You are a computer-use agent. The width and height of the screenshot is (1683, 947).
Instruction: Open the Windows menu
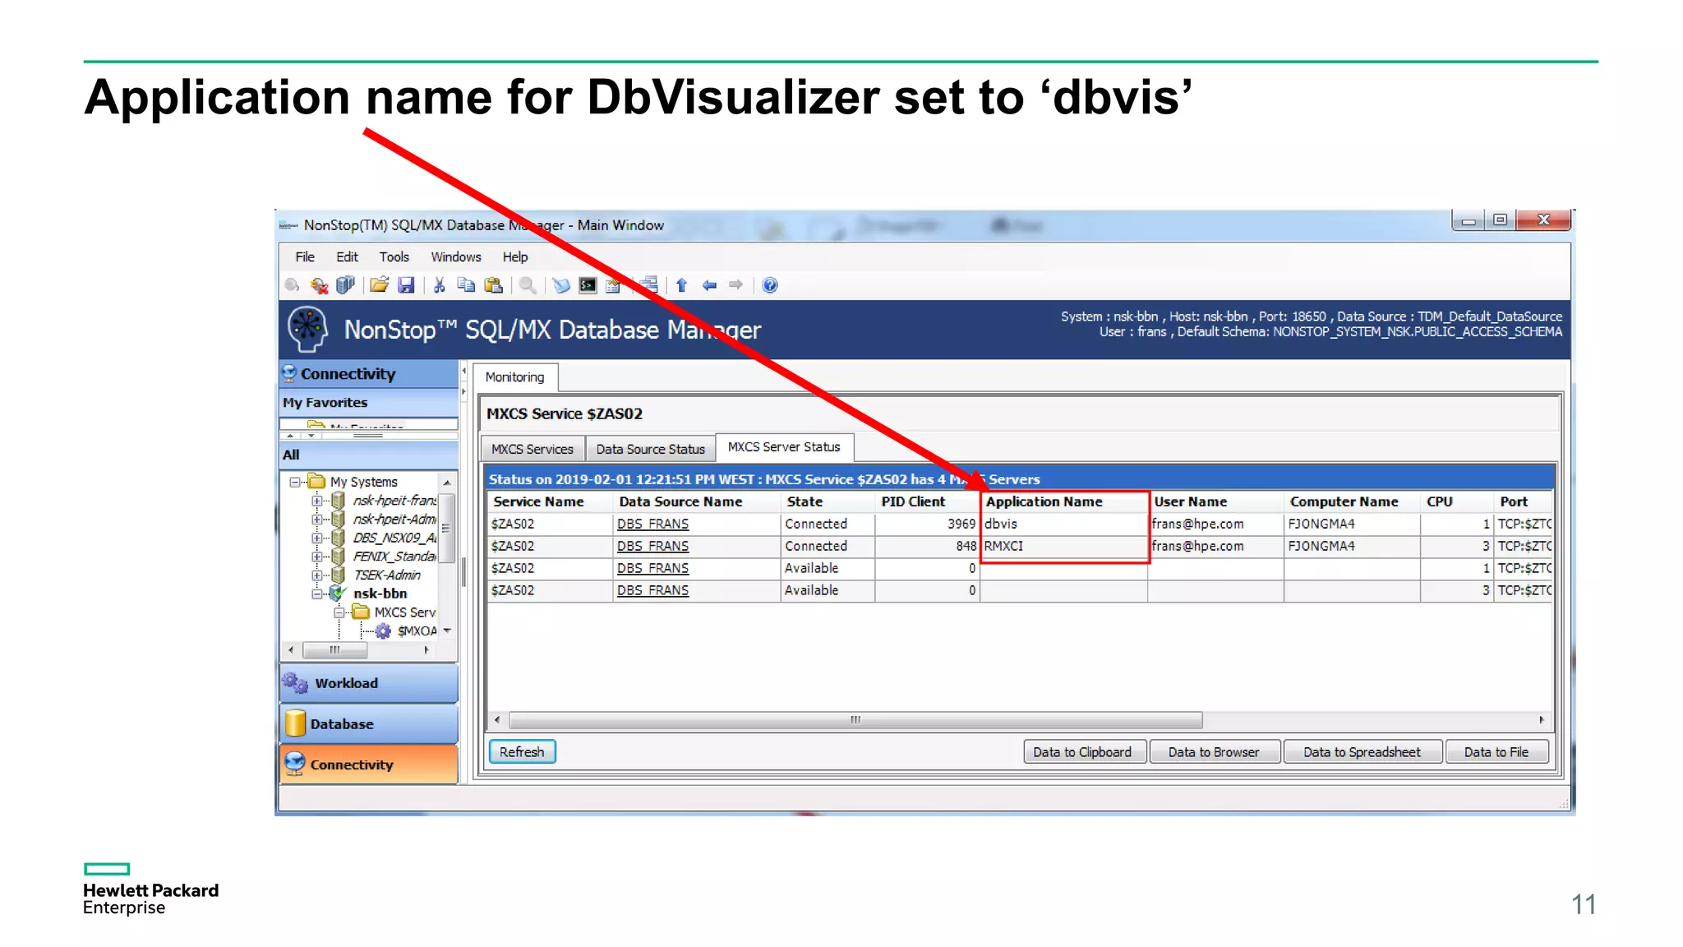pyautogui.click(x=456, y=256)
